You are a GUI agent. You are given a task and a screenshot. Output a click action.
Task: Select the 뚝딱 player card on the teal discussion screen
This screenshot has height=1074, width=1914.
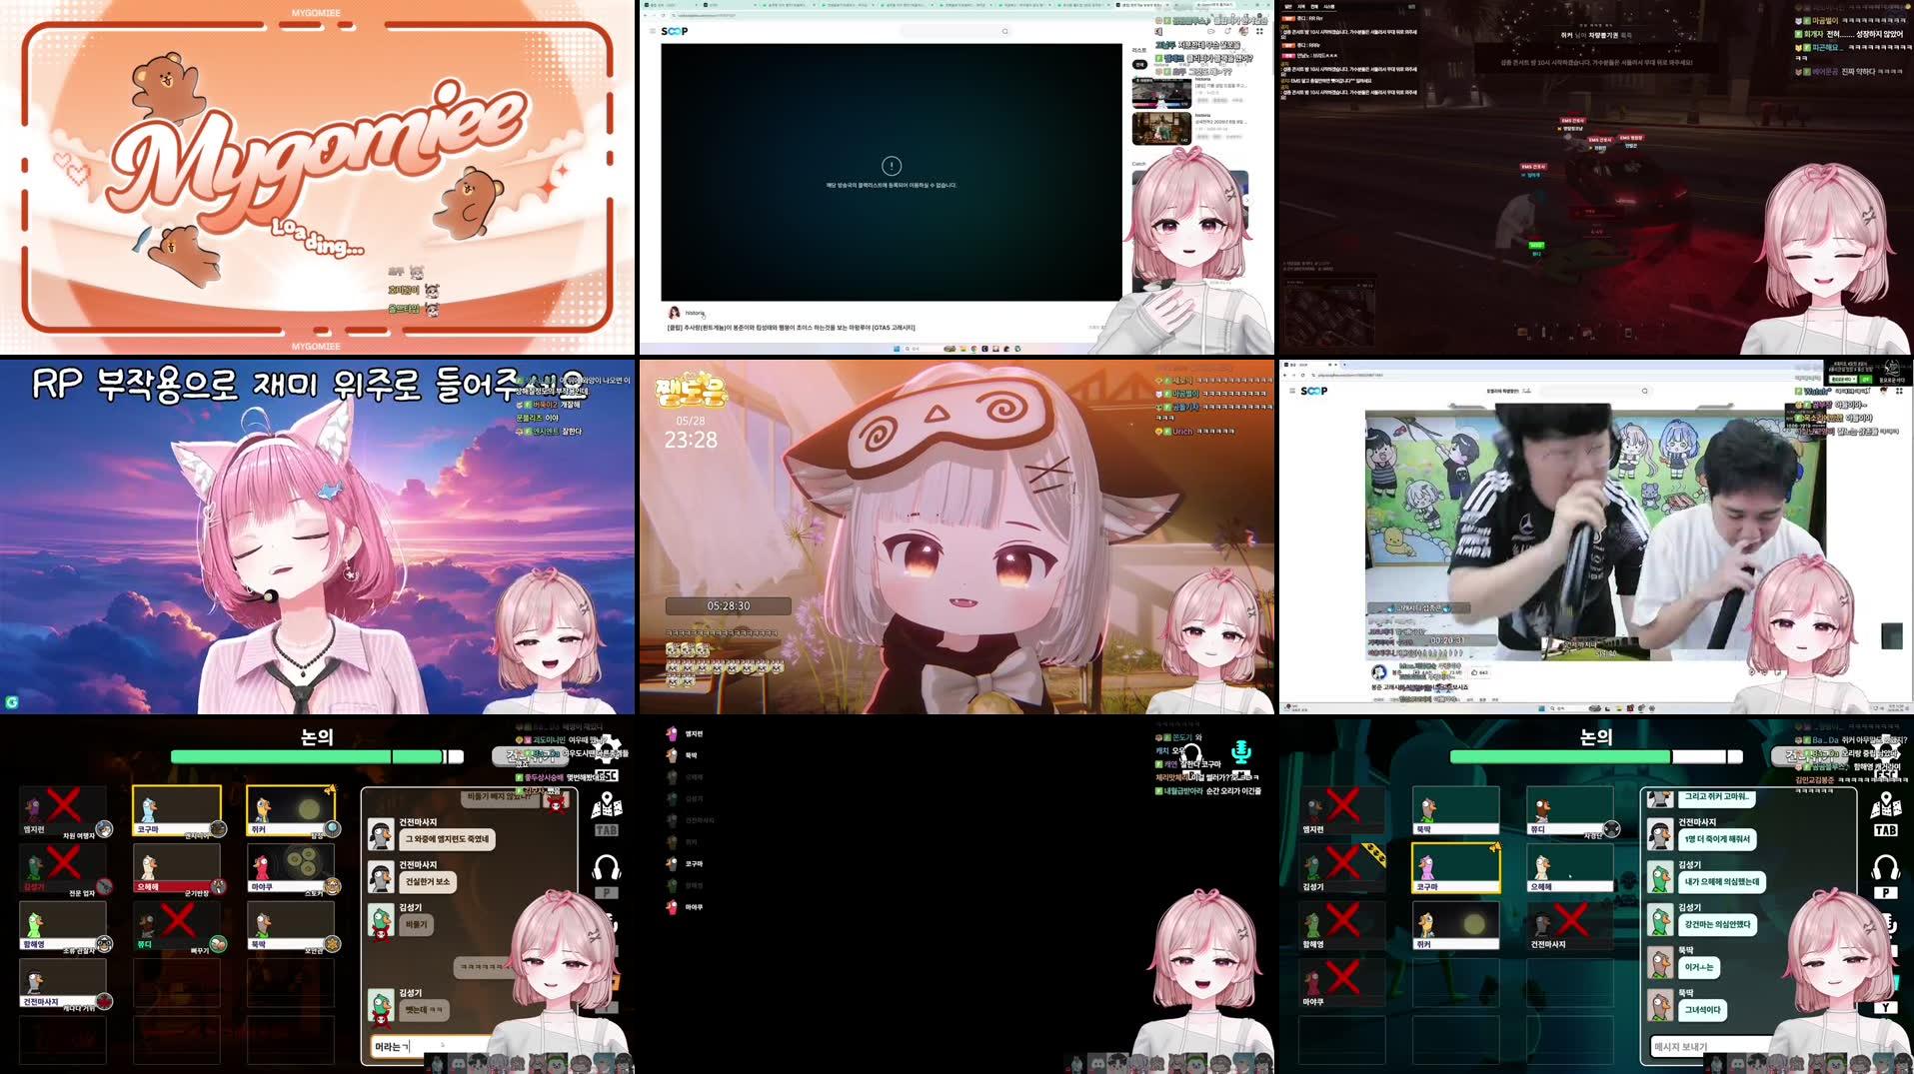click(1455, 810)
